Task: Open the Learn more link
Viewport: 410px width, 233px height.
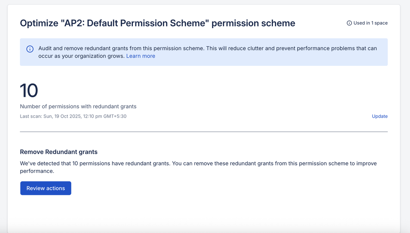Action: [x=140, y=56]
